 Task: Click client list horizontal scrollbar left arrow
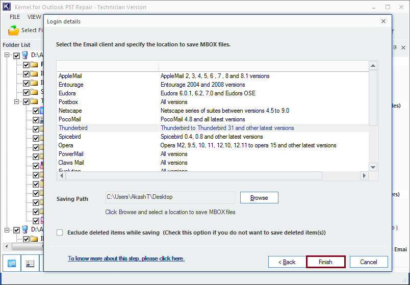[x=61, y=176]
